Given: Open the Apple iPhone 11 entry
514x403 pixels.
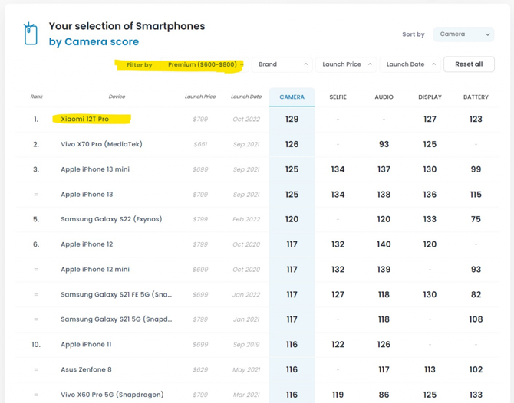Looking at the screenshot, I should tap(86, 345).
